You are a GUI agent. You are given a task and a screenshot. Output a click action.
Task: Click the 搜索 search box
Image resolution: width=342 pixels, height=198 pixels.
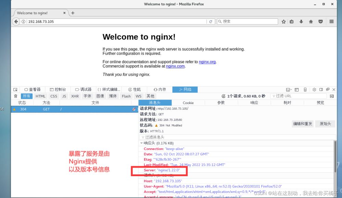pos(247,22)
